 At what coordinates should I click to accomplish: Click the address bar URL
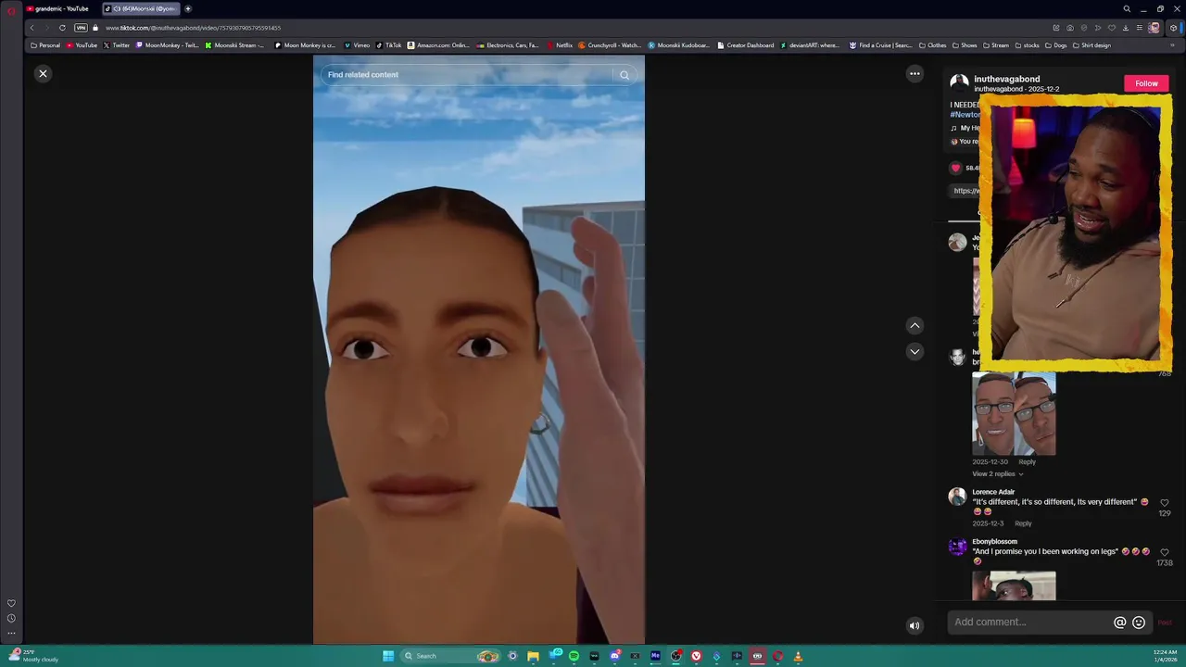coord(194,28)
